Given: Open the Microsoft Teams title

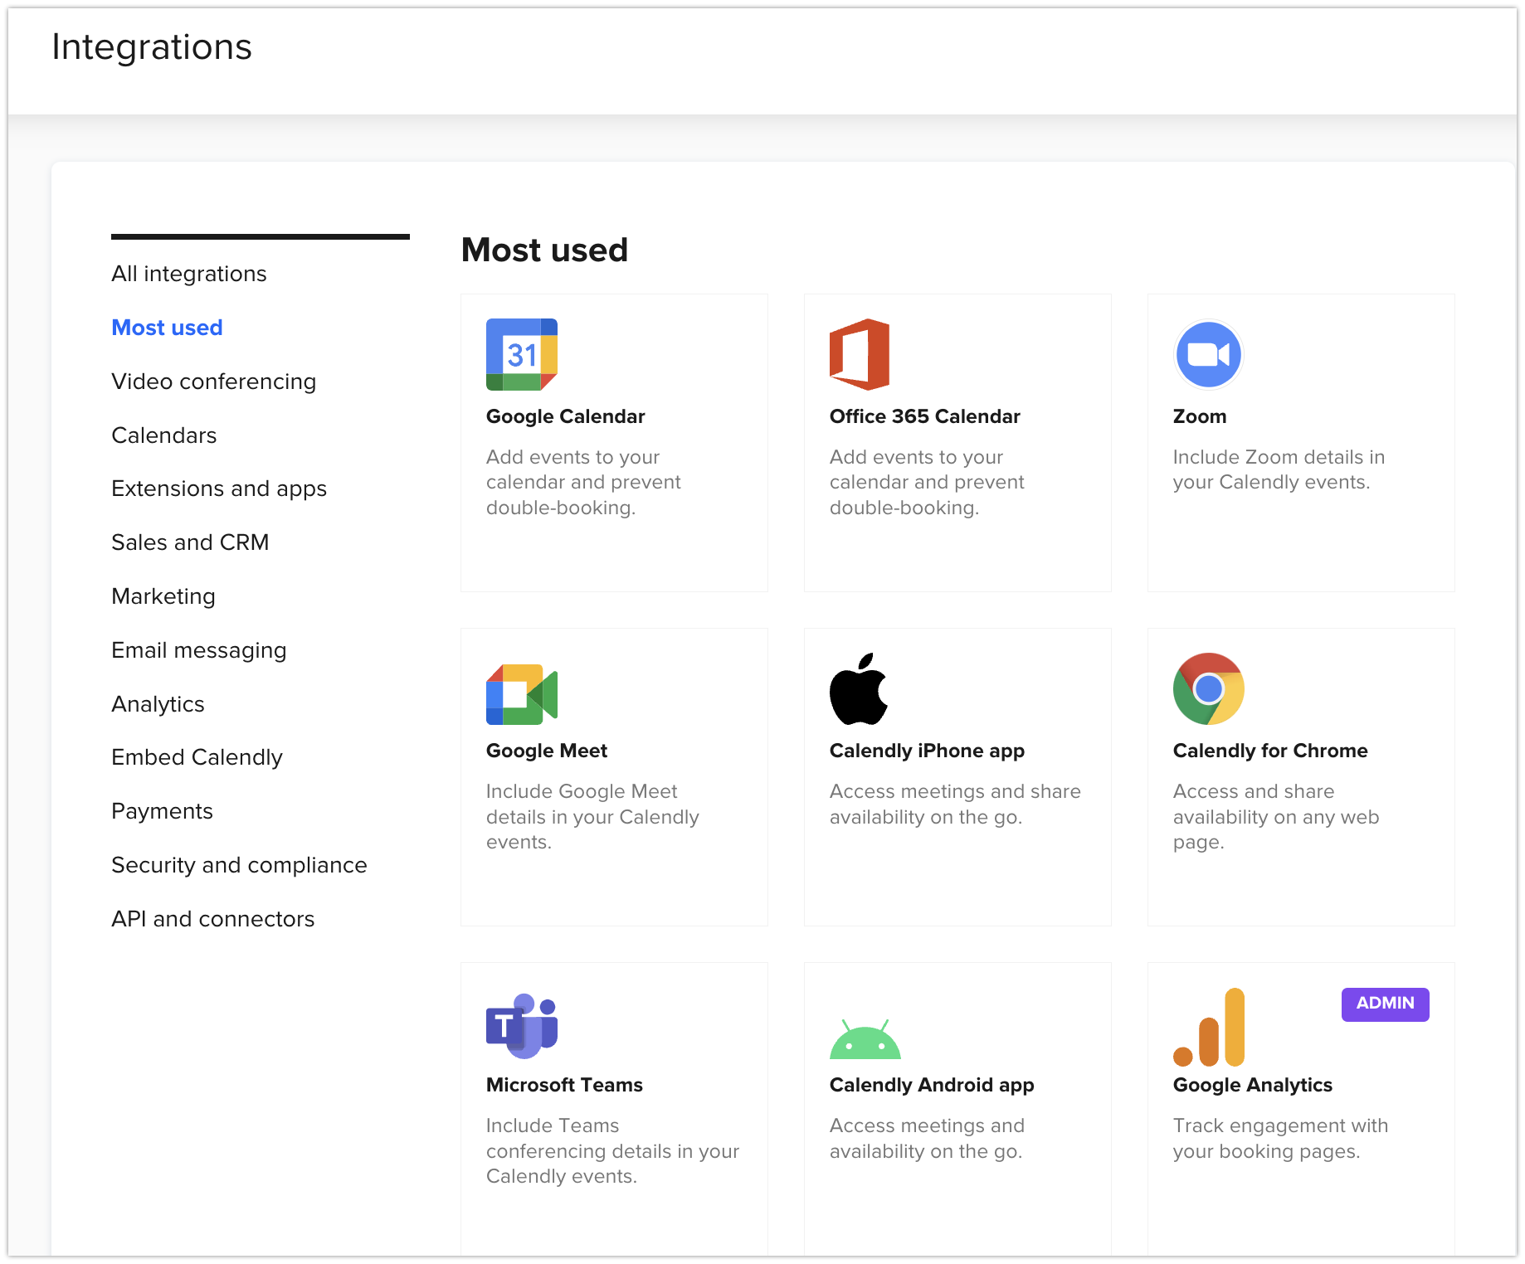Looking at the screenshot, I should pyautogui.click(x=565, y=1085).
